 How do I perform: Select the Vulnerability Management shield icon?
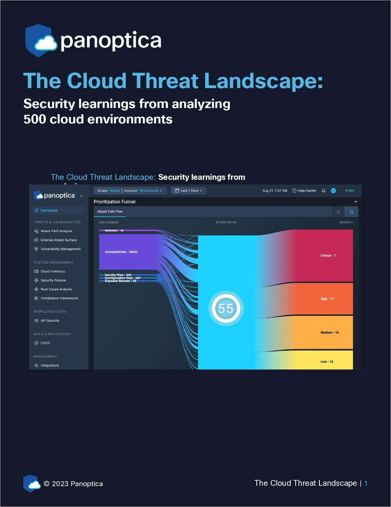pos(36,249)
